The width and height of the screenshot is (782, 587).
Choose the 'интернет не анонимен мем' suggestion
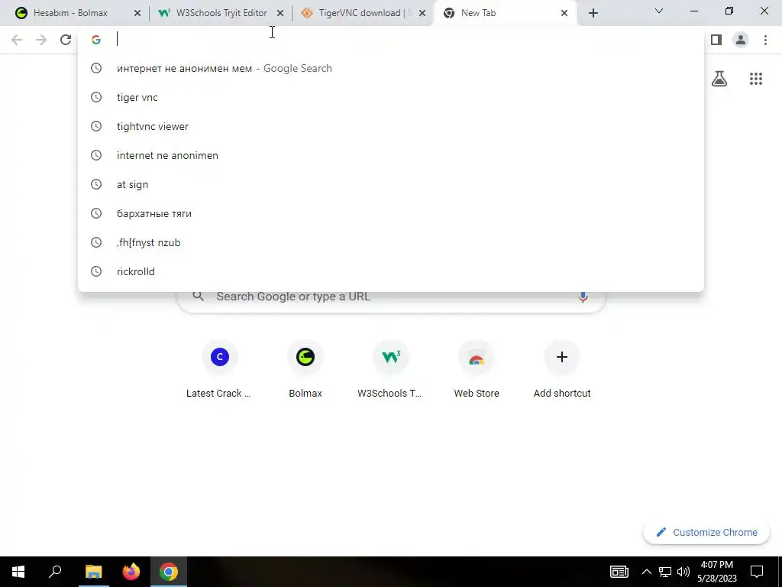tap(391, 68)
